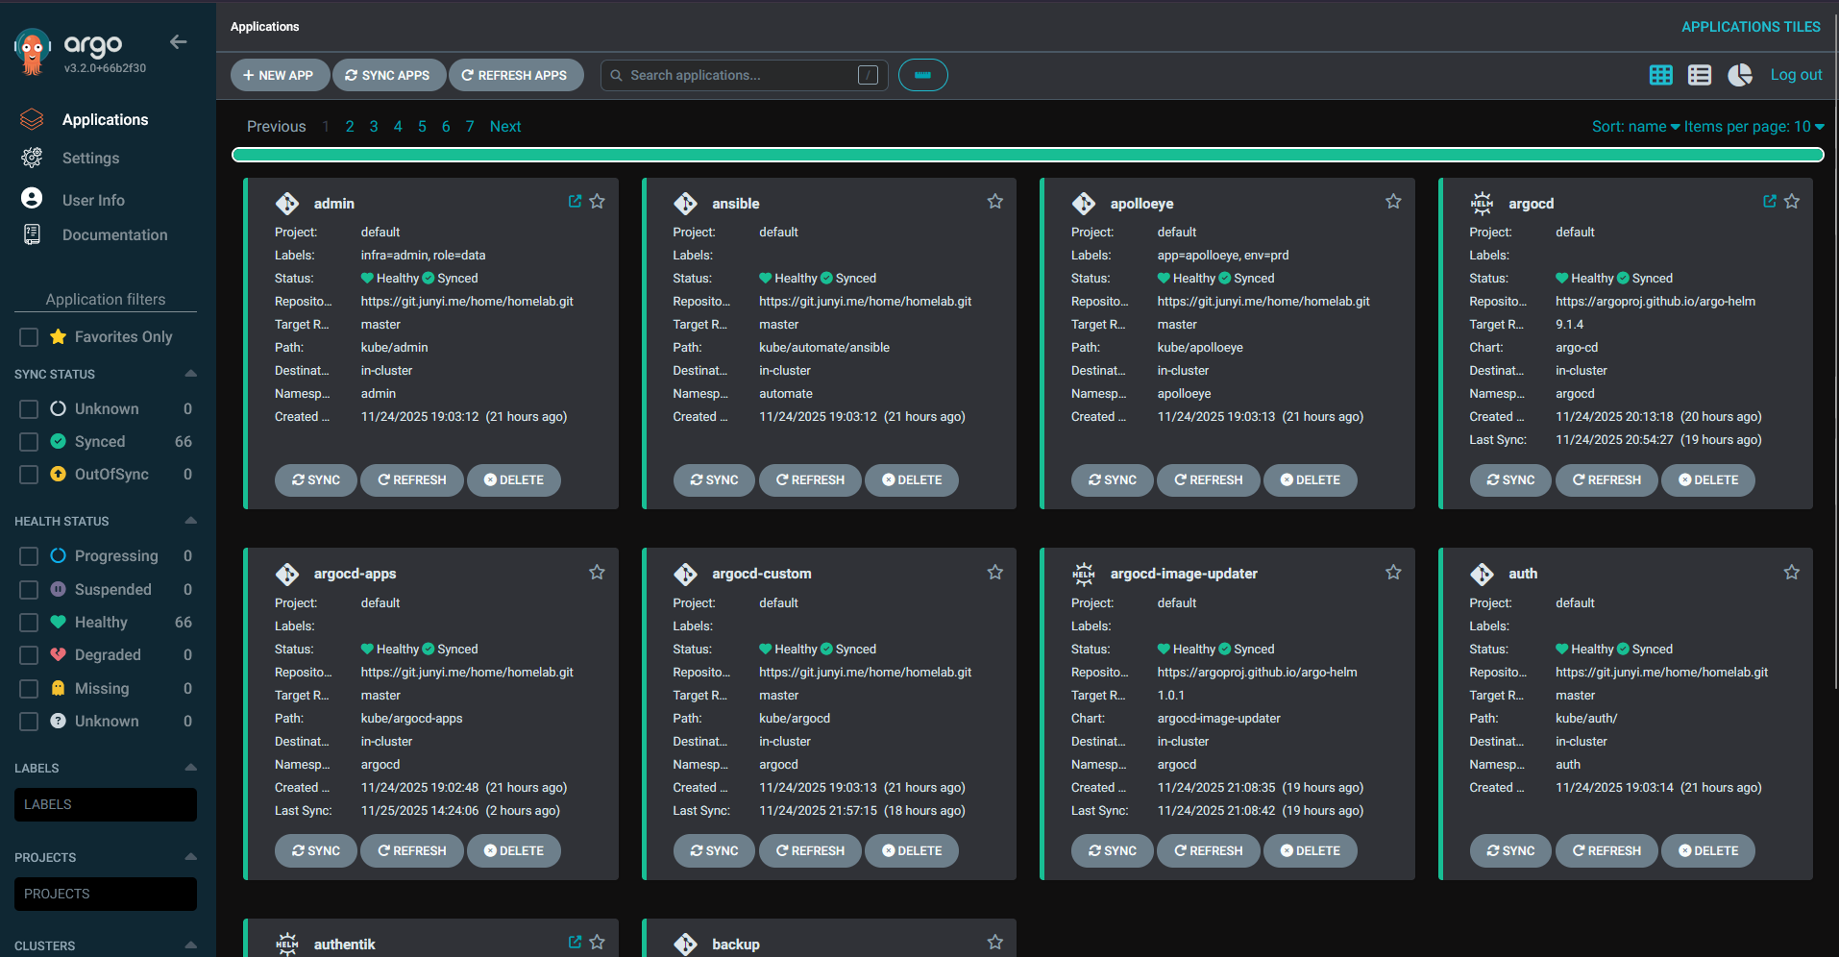Image resolution: width=1839 pixels, height=957 pixels.
Task: Enable the Favorites Only checkbox
Action: tap(29, 337)
